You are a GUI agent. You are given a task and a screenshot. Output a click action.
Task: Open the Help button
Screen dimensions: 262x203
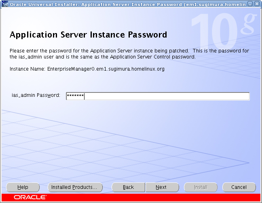coord(23,187)
